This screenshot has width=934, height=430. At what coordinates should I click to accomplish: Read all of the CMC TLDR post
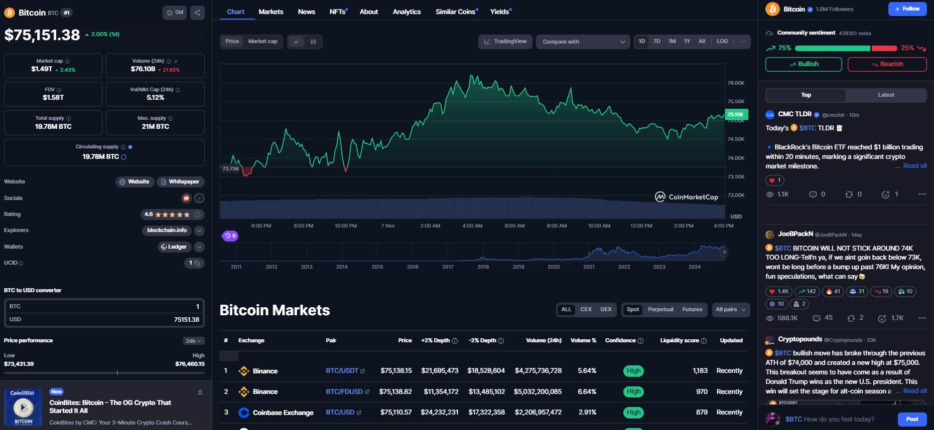(914, 166)
